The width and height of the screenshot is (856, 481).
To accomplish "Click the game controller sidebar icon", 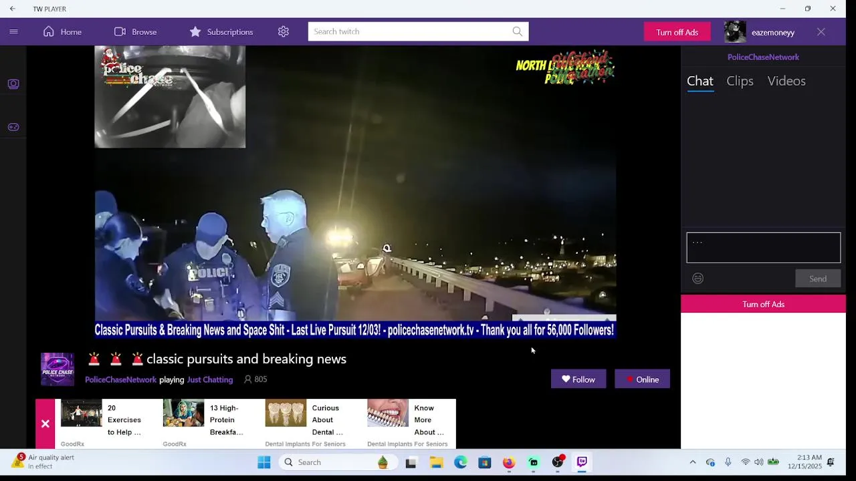I will tap(13, 127).
